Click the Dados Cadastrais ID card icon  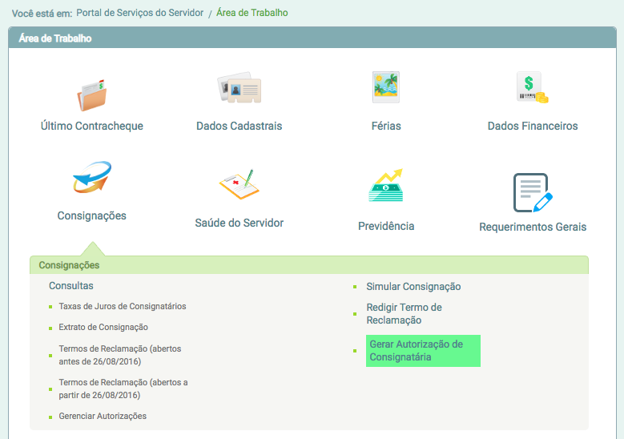(x=240, y=87)
